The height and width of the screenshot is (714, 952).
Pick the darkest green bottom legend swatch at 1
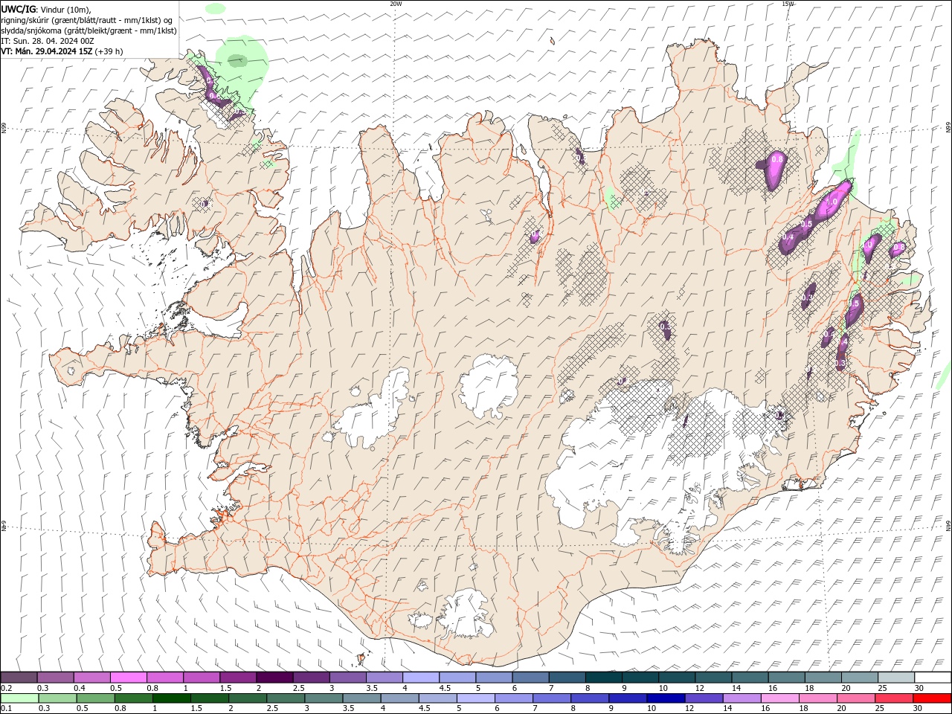pos(171,698)
